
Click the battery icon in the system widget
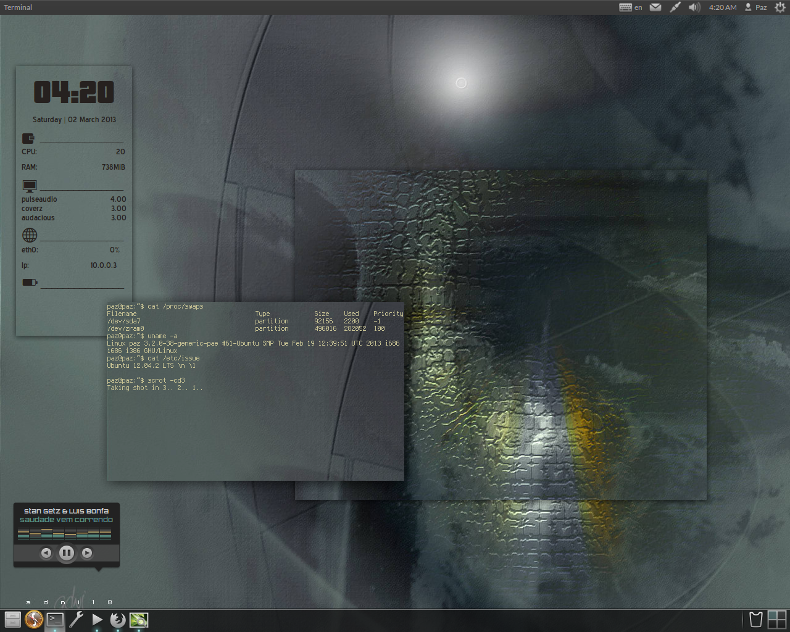(30, 282)
